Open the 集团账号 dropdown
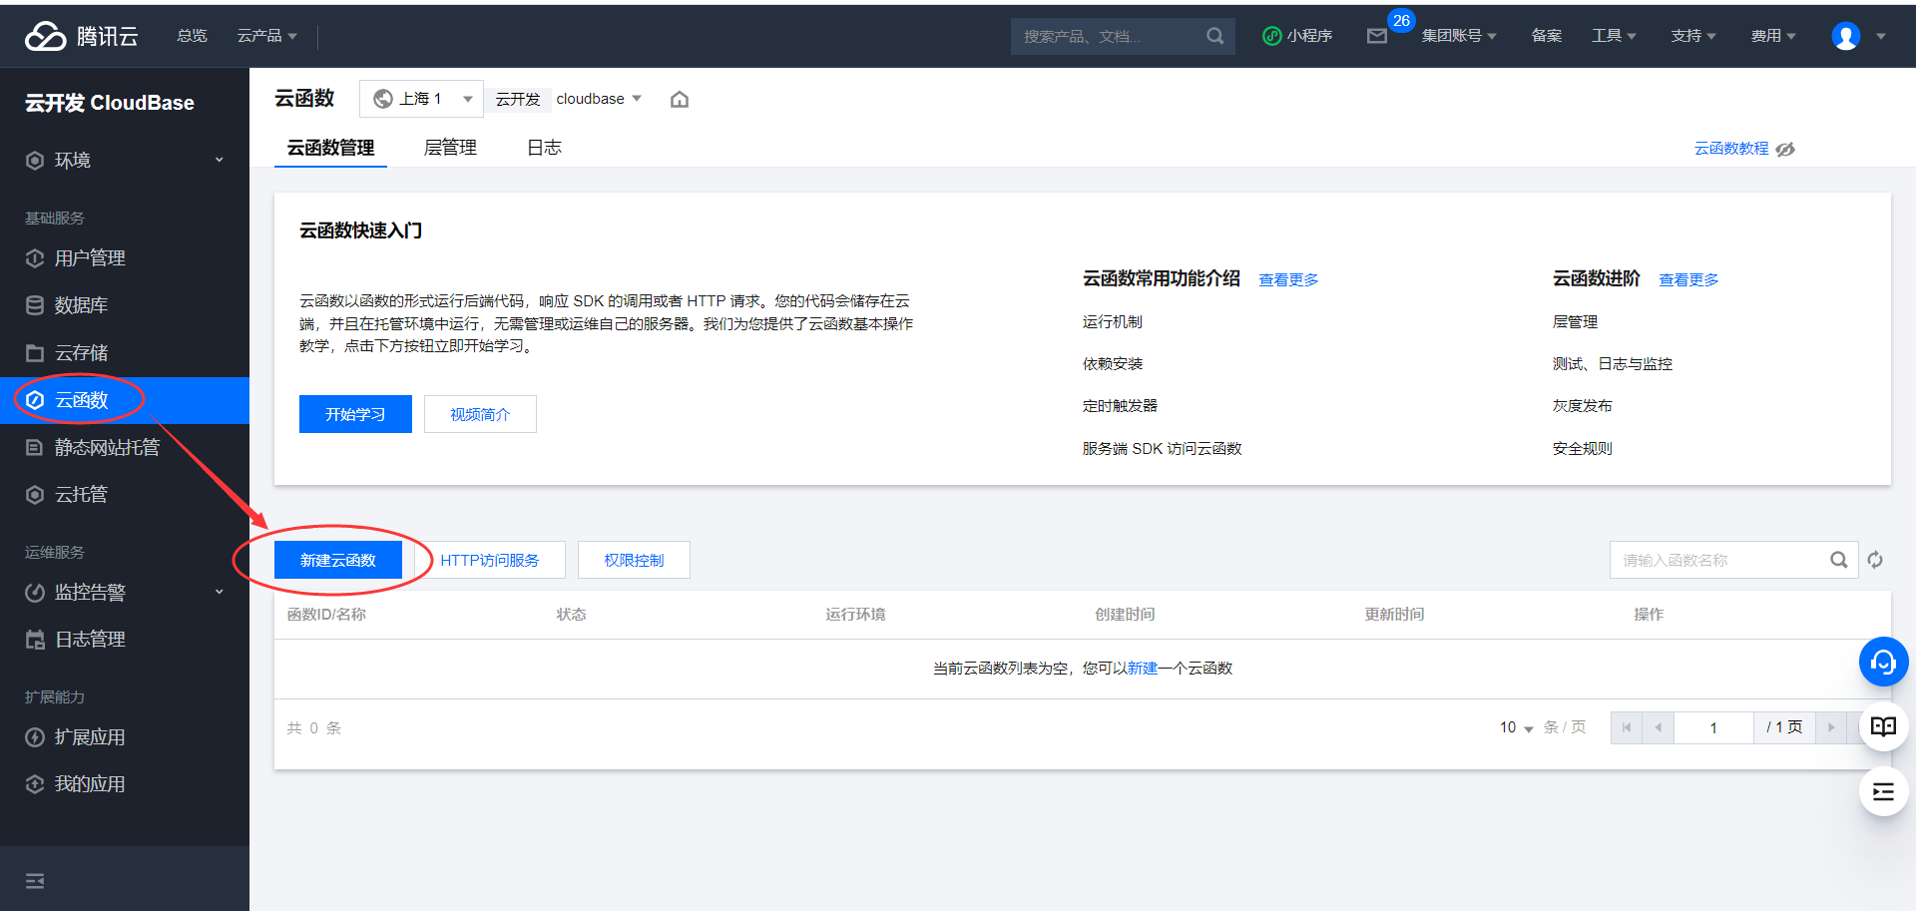 (1459, 36)
